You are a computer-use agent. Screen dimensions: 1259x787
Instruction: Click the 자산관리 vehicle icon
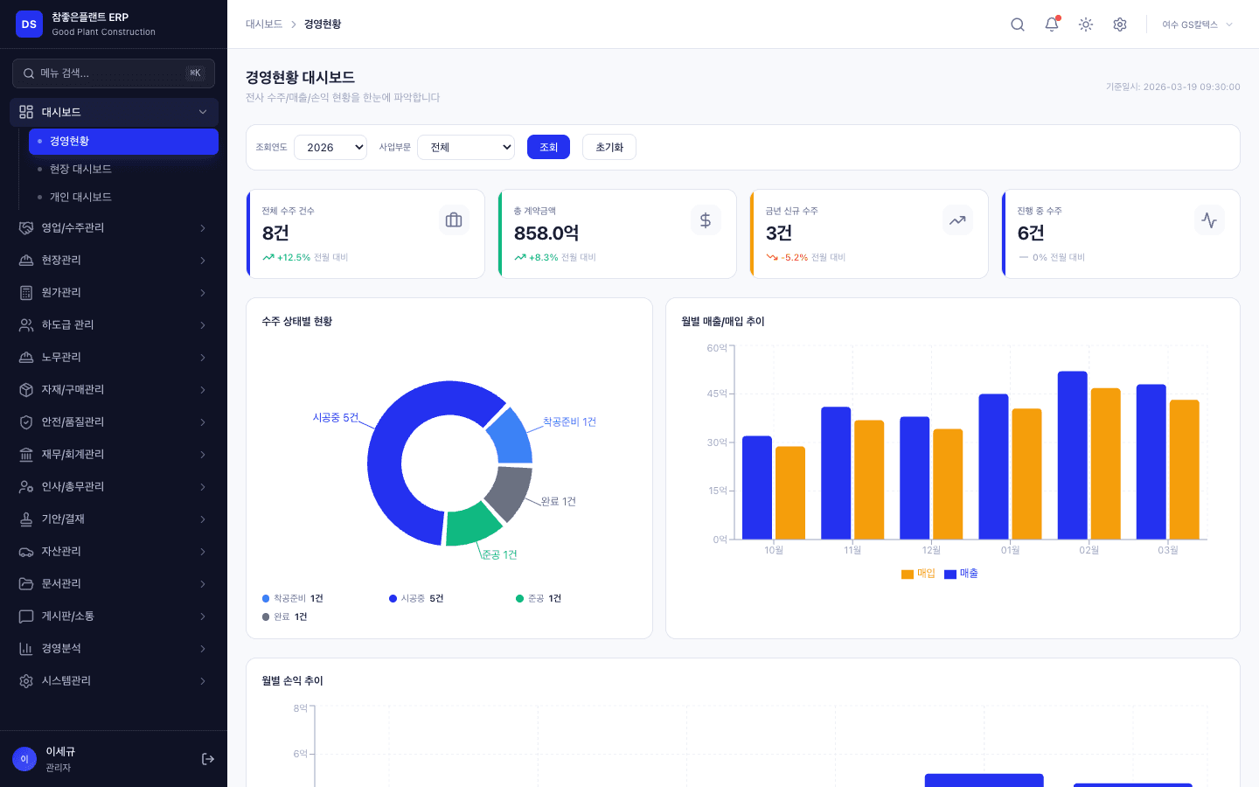(x=26, y=552)
